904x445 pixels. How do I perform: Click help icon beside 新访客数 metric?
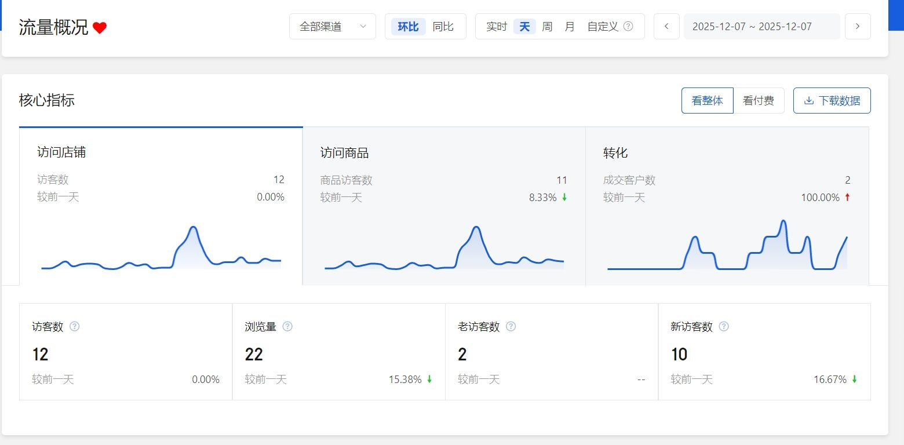pos(724,326)
